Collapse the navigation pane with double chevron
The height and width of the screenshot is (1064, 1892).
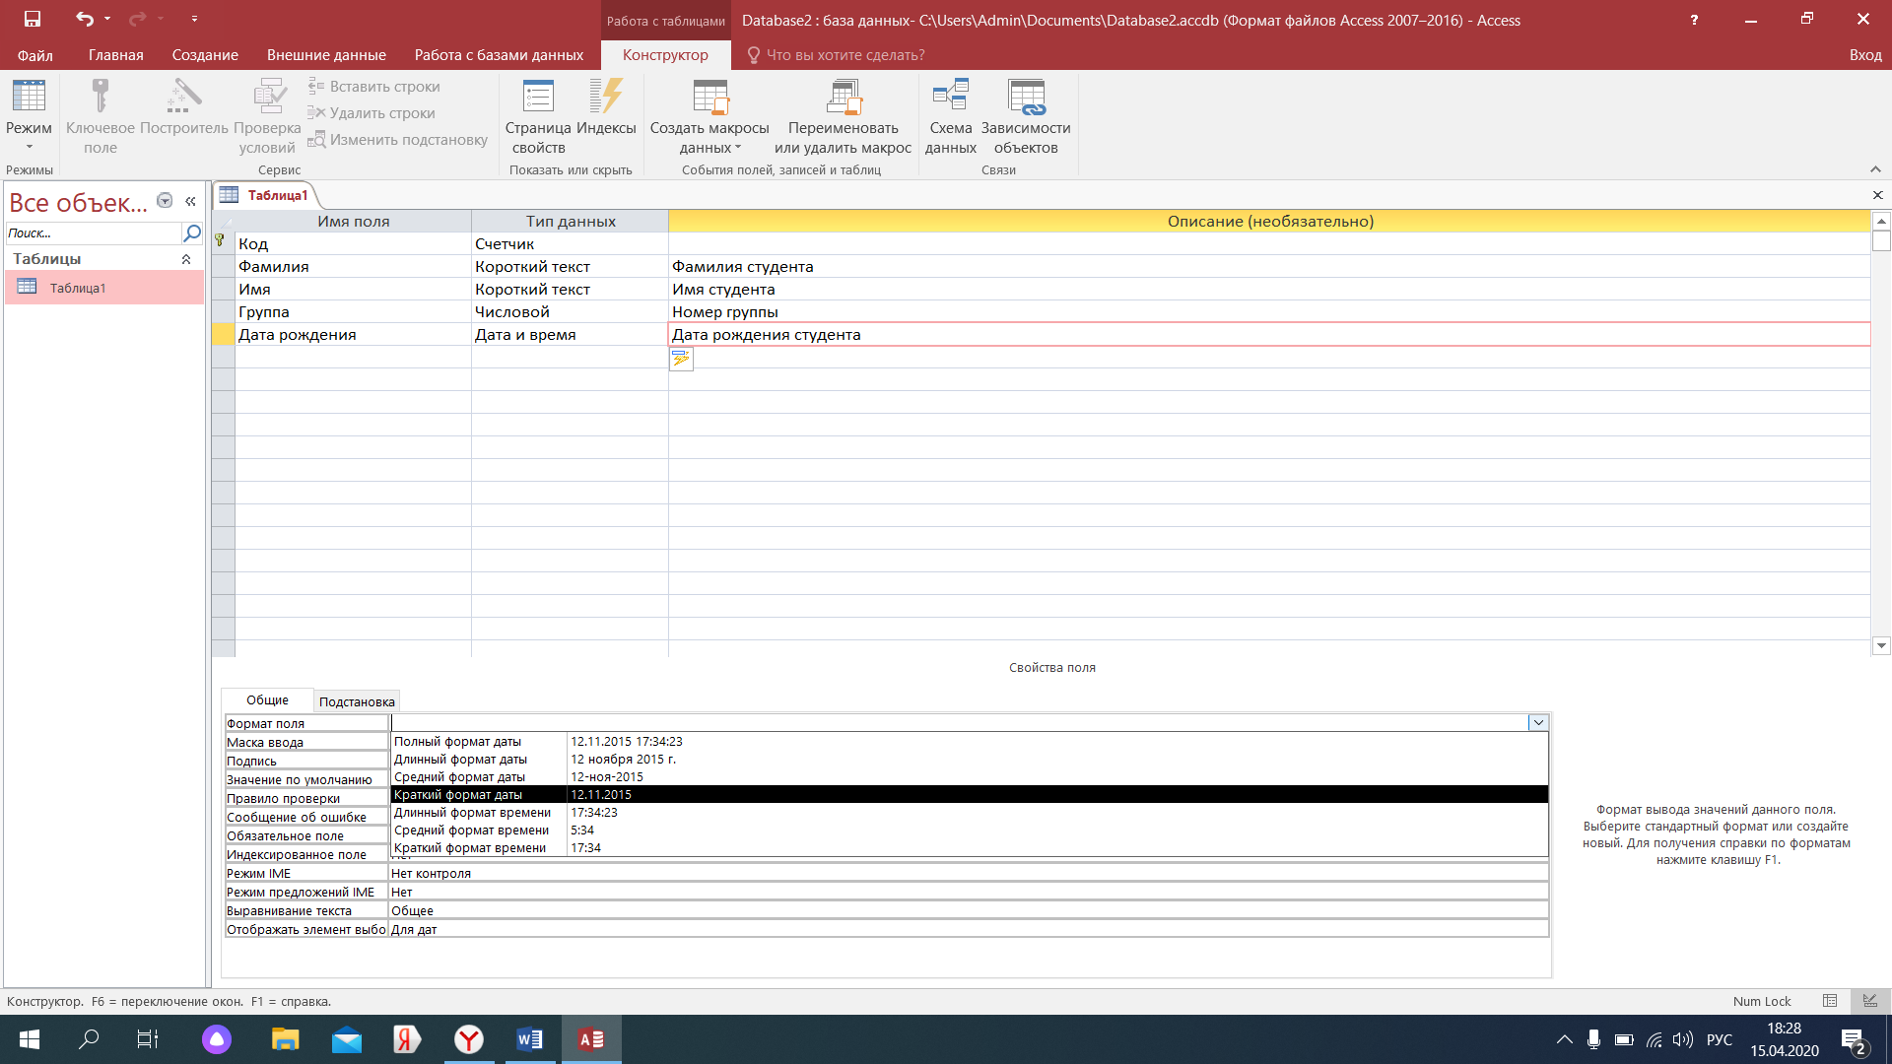[190, 201]
